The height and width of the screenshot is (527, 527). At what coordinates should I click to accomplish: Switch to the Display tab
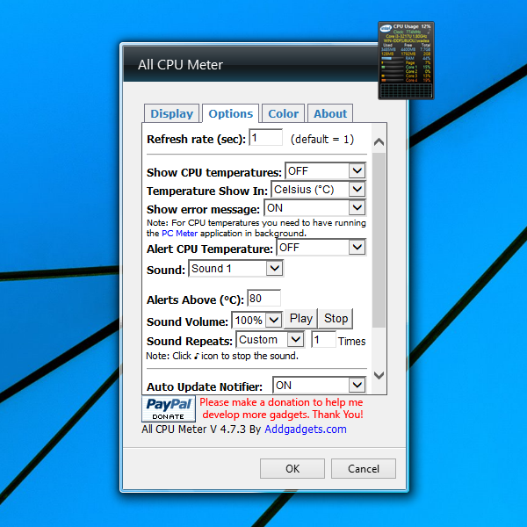(x=172, y=113)
